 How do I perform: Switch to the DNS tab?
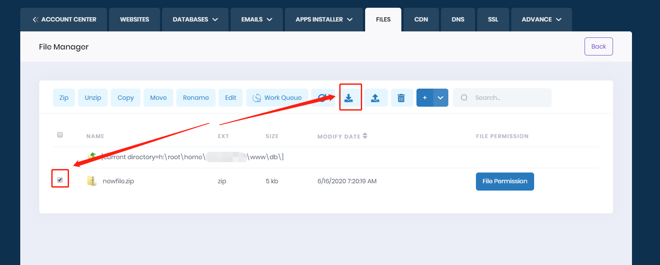[x=458, y=19]
